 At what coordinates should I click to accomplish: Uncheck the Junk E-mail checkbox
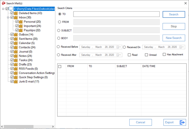(x=12, y=81)
